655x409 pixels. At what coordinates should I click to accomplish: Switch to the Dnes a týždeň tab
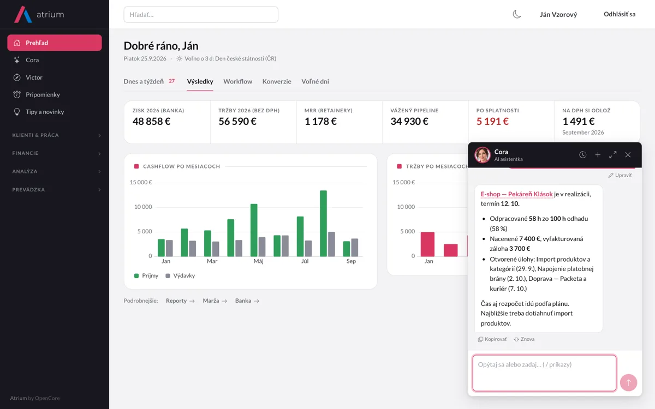click(x=150, y=81)
